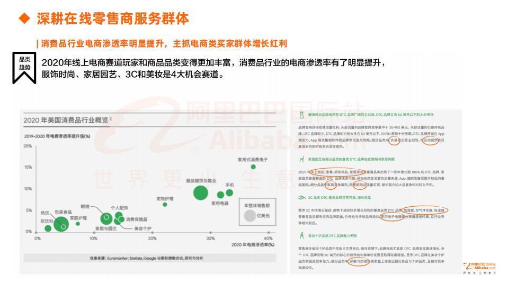
Task: Select the large 服装服饰及鞋业 bubble
Action: coord(201,193)
